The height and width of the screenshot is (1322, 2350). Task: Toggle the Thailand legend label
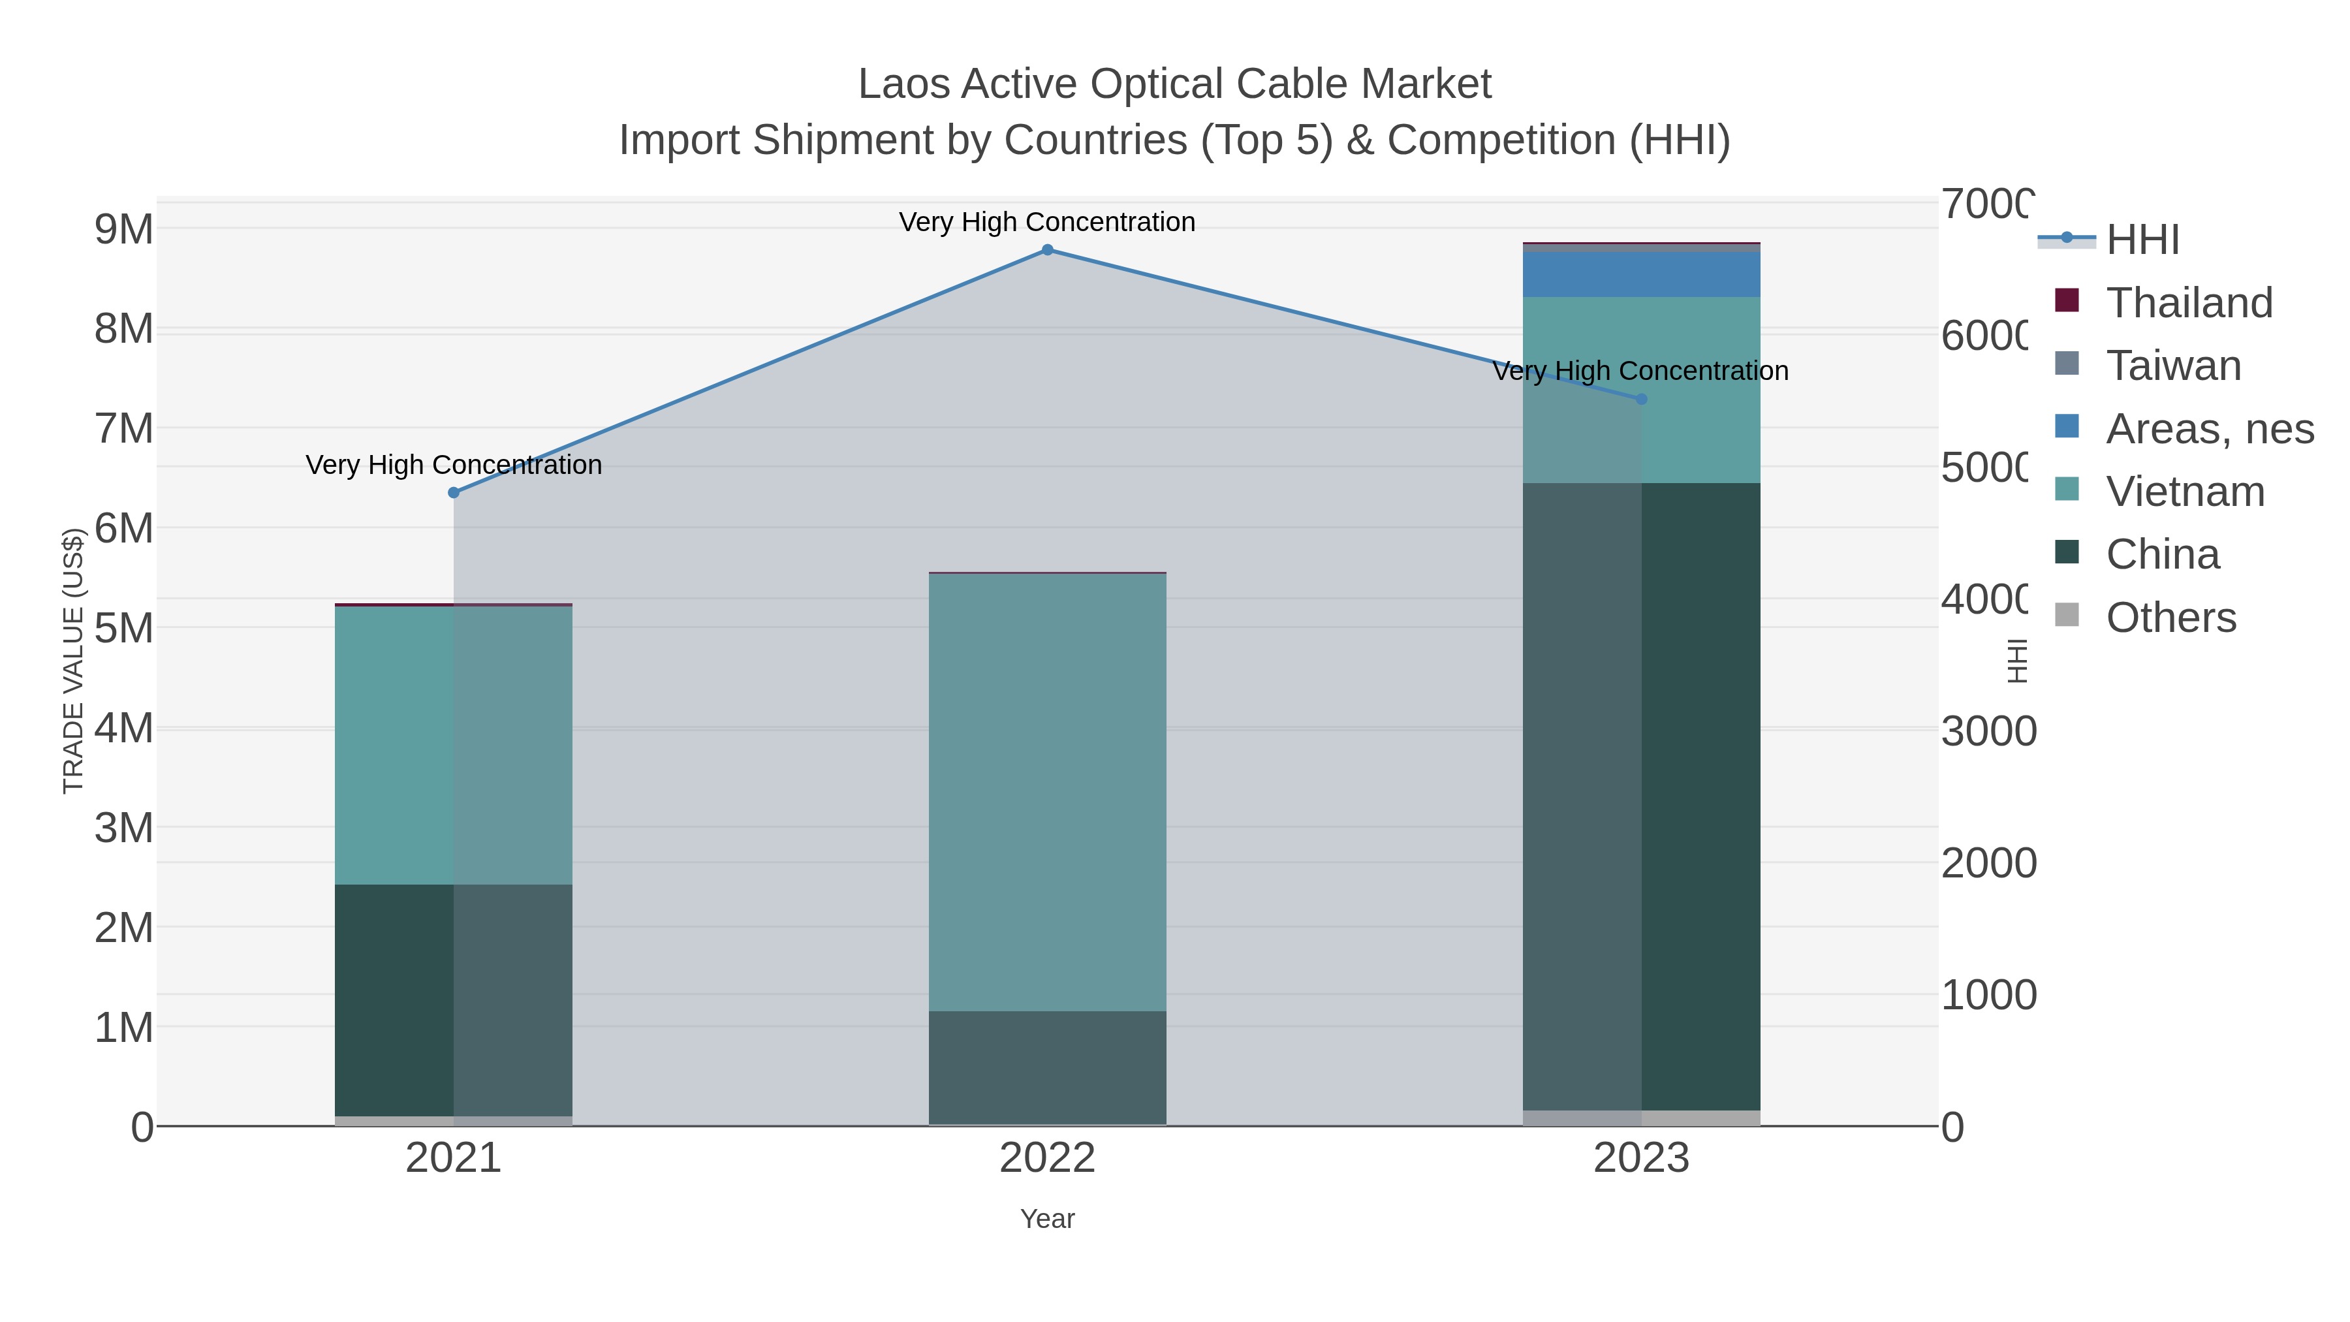(2189, 303)
